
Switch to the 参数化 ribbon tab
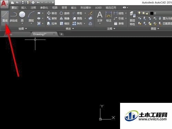[x=44, y=8]
